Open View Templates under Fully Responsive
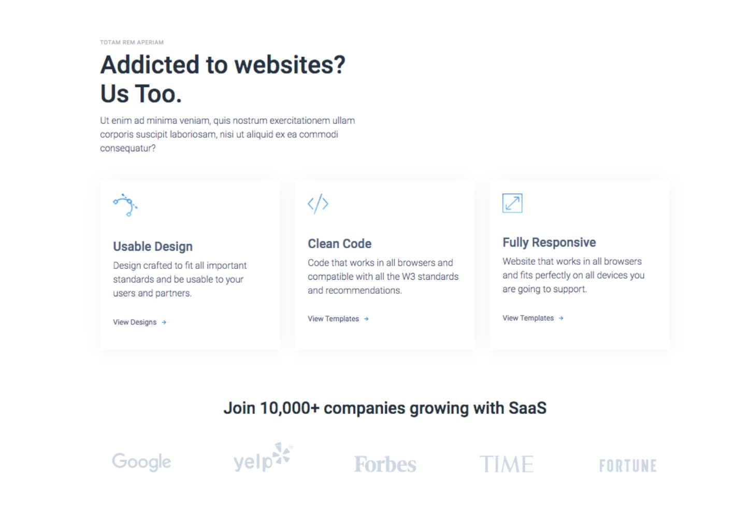The height and width of the screenshot is (517, 749). [528, 318]
